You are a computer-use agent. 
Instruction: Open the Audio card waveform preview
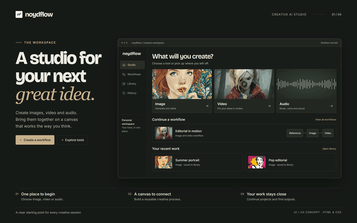click(x=306, y=84)
